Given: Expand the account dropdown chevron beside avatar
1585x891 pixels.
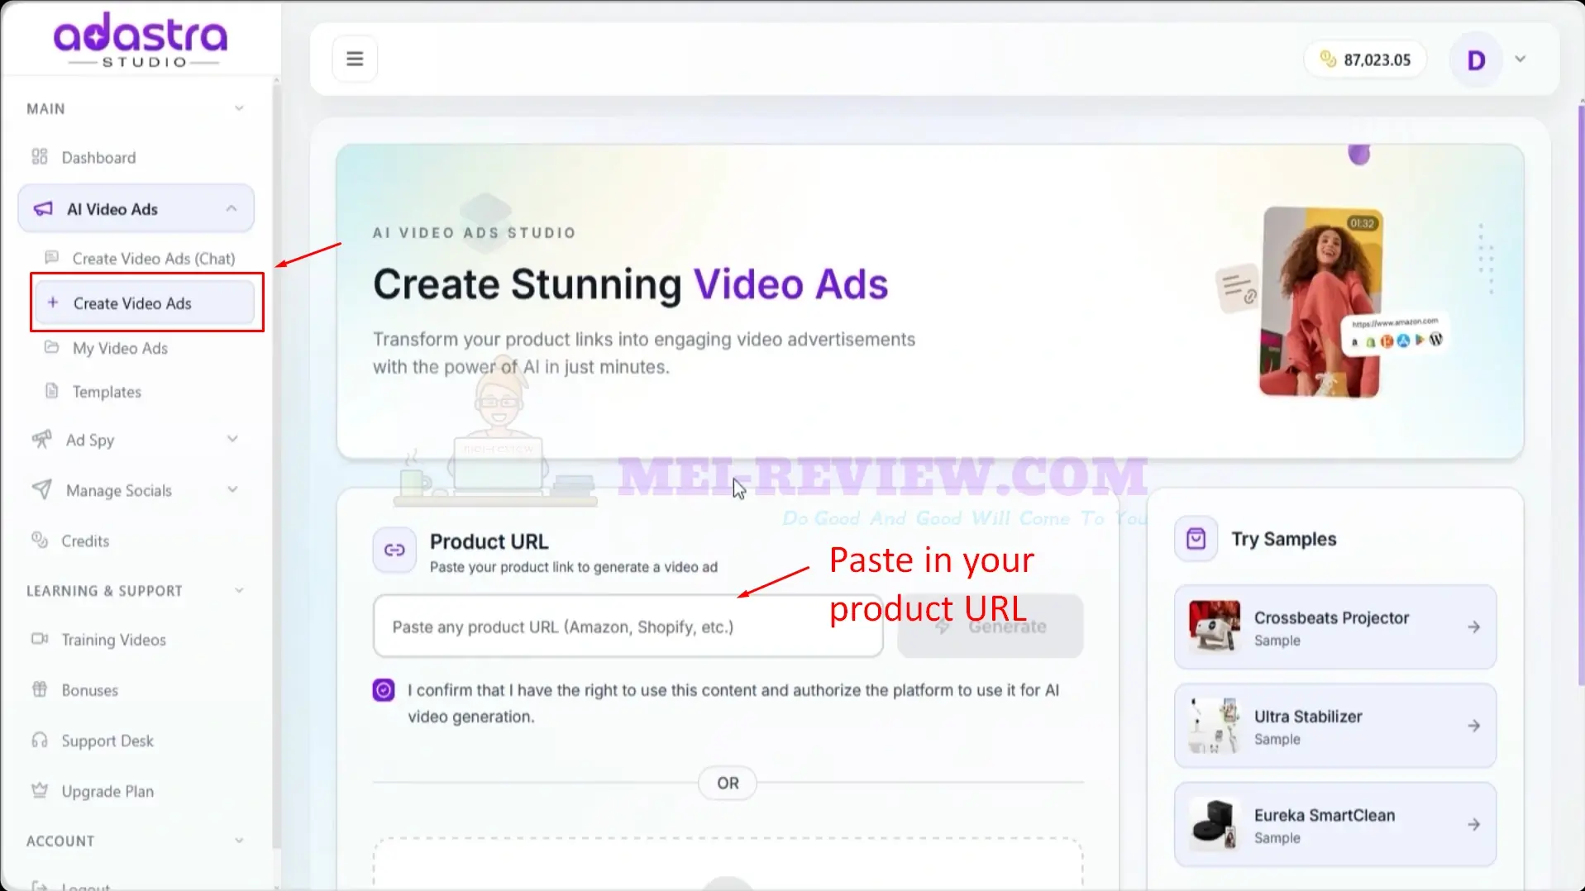Looking at the screenshot, I should pyautogui.click(x=1520, y=59).
